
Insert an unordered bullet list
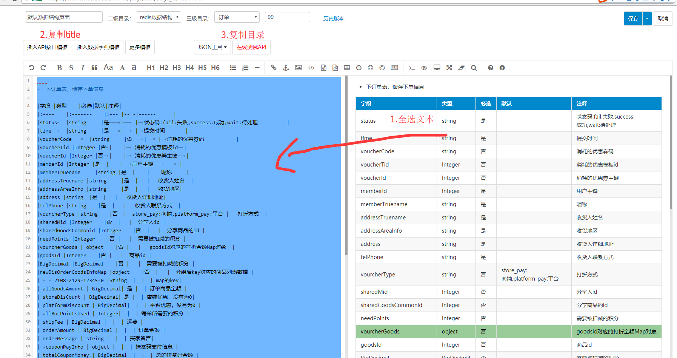click(233, 68)
